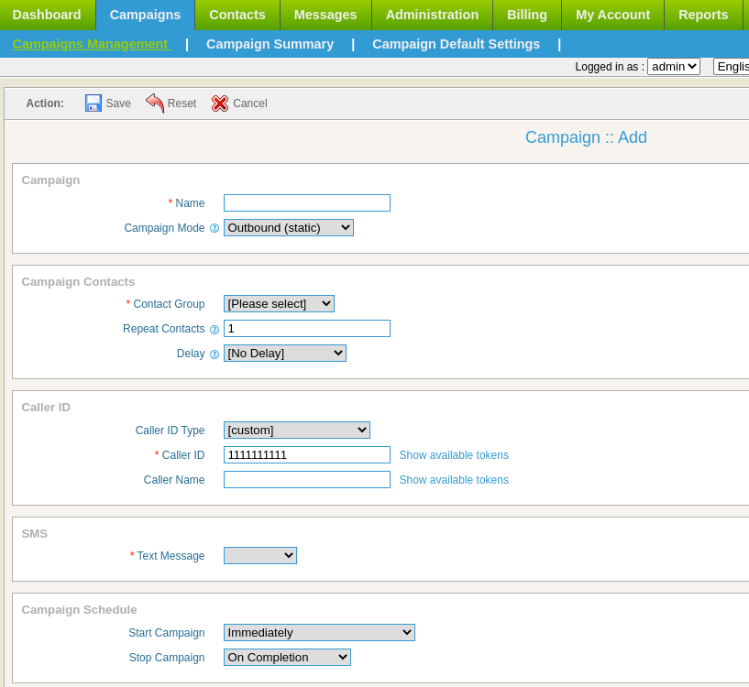The height and width of the screenshot is (687, 749).
Task: Click the "Logged in as :" label
Action: [x=610, y=67]
